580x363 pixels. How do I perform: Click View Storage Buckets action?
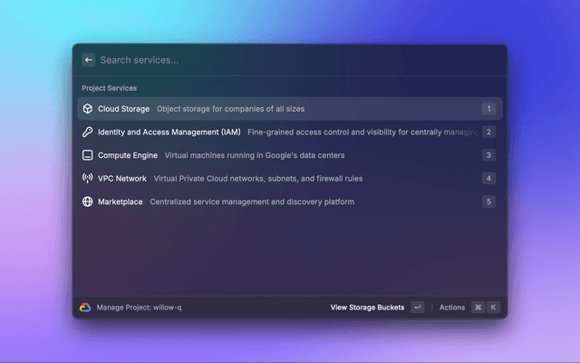tap(367, 308)
